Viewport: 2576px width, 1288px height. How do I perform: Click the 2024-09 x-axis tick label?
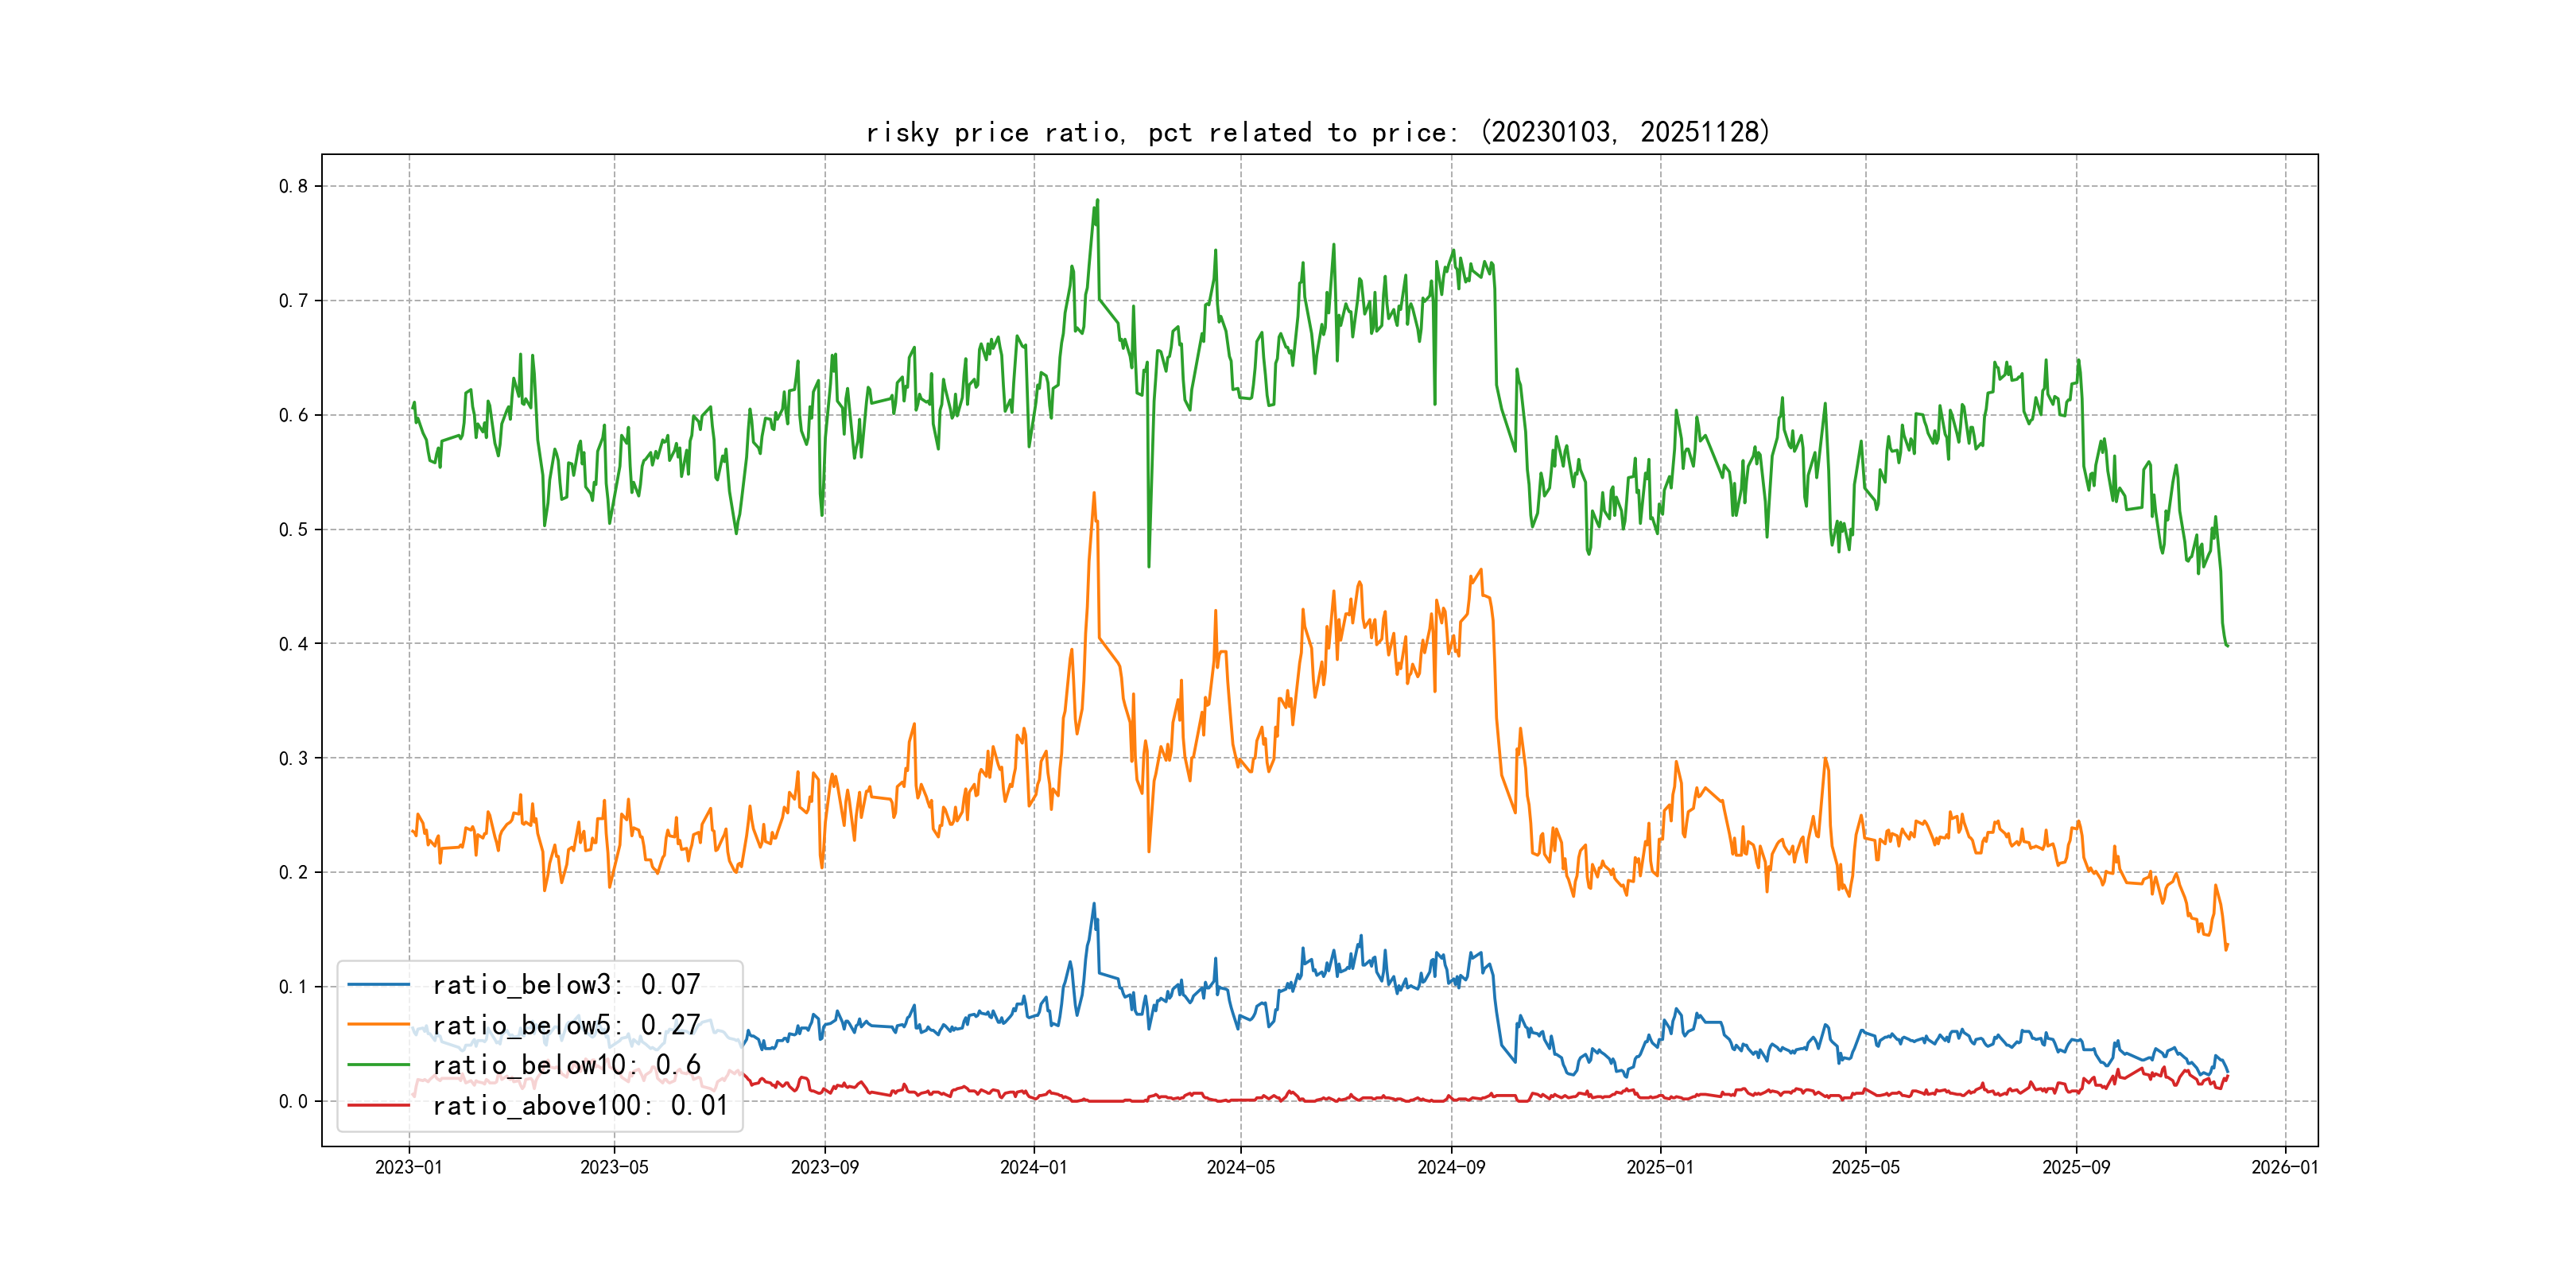point(1451,1167)
